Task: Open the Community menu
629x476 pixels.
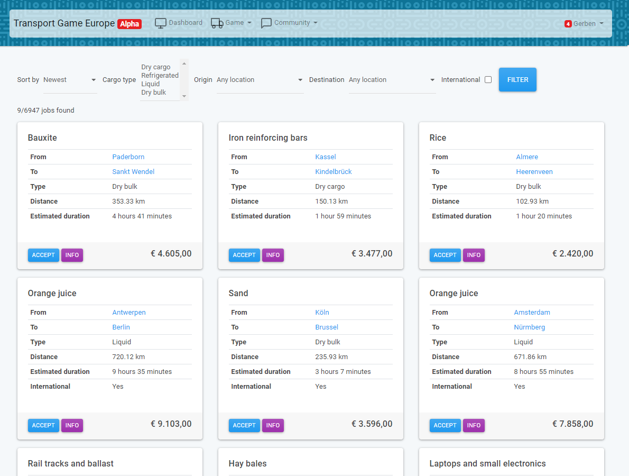Action: coord(289,23)
